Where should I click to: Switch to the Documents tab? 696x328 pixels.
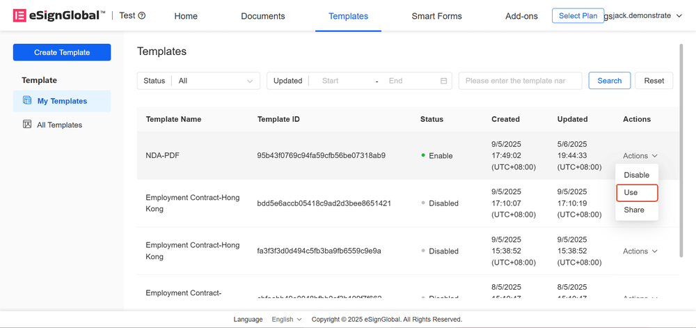coord(263,16)
